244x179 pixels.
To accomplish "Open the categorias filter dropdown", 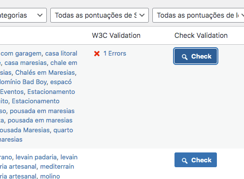I will tap(23, 15).
